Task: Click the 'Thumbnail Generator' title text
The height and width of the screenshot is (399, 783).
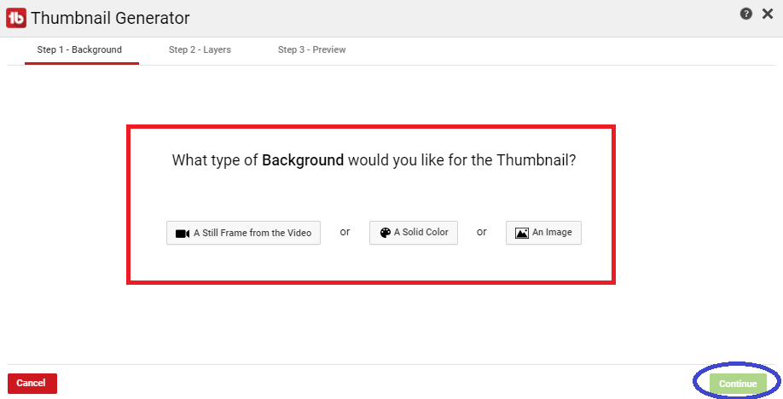Action: click(x=110, y=18)
